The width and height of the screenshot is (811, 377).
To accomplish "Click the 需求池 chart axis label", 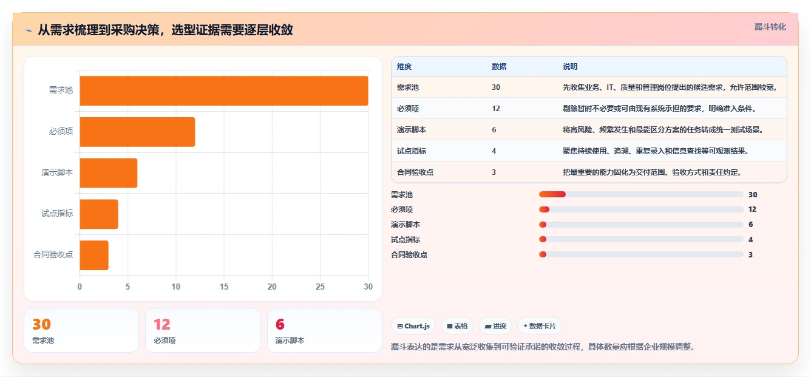I will 61,90.
